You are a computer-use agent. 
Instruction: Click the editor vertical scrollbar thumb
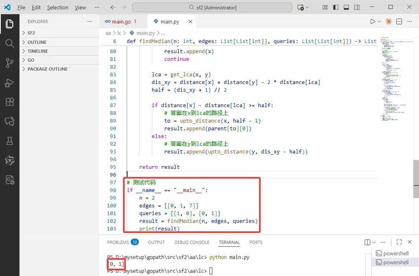416,179
